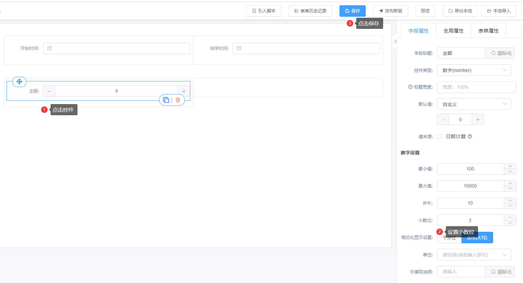Click the 保存 button

(x=352, y=11)
